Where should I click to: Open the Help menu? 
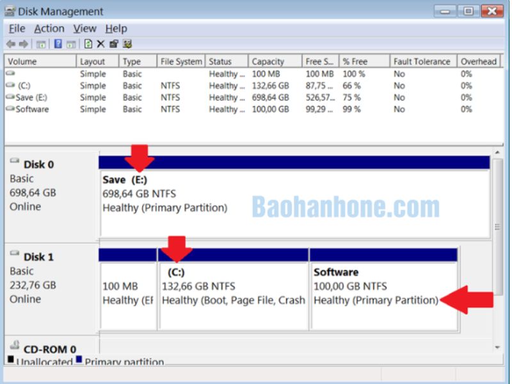116,29
